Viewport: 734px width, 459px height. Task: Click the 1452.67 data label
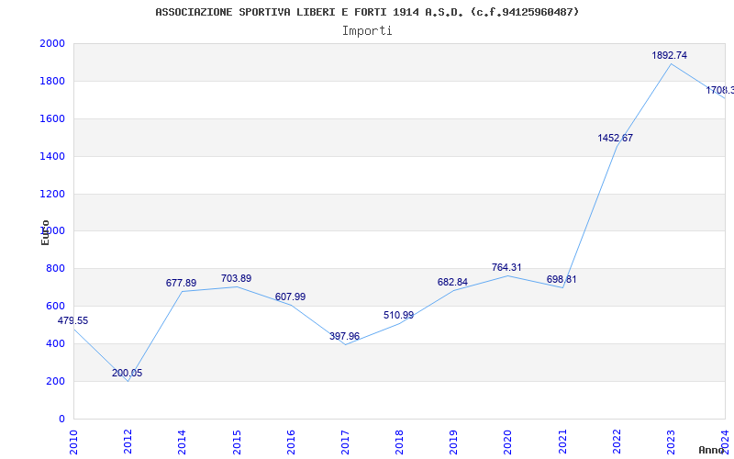tap(615, 138)
